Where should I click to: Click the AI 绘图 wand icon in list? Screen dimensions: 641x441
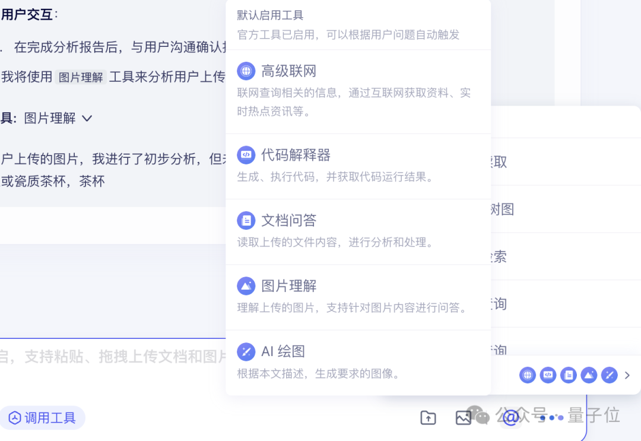[x=246, y=351]
